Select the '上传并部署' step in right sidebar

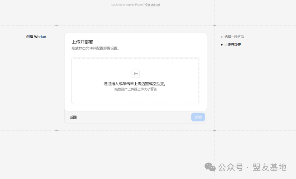click(232, 44)
